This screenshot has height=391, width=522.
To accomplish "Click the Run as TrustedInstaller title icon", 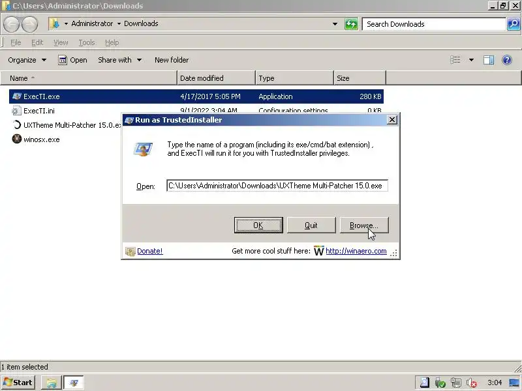I will click(129, 120).
